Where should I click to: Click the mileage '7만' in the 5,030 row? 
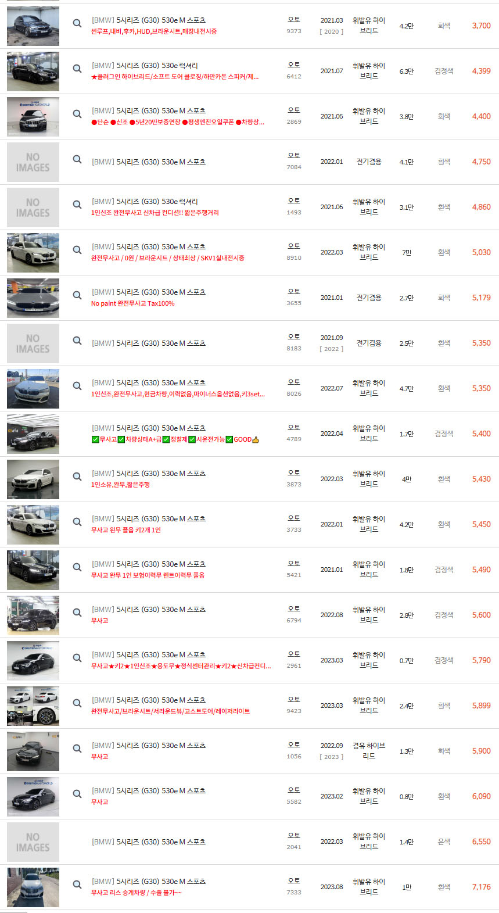(x=407, y=253)
